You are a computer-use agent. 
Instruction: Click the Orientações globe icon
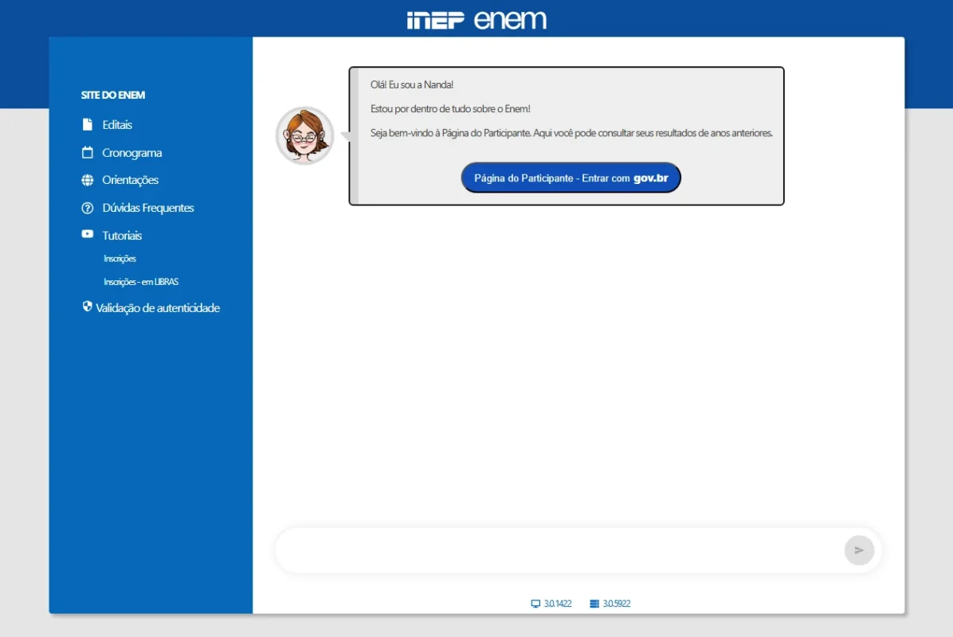pos(88,180)
